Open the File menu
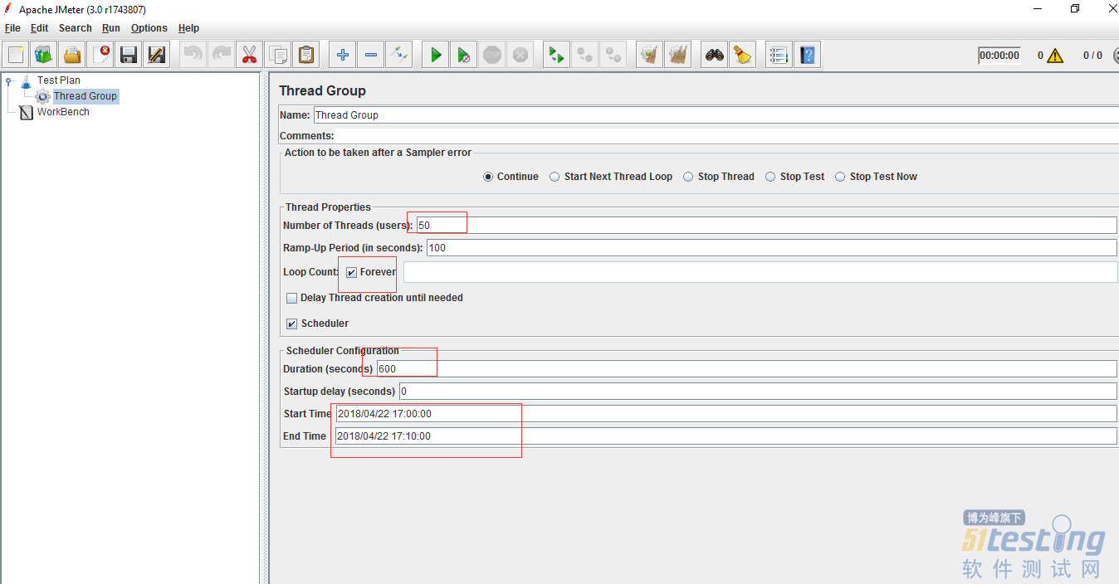 point(12,28)
